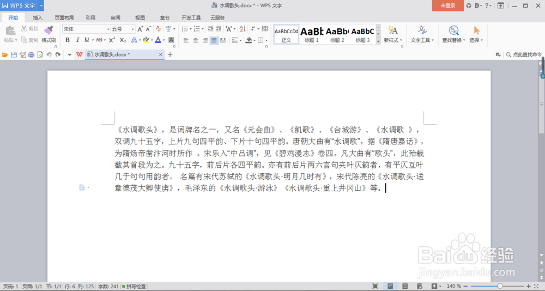545x291 pixels.
Task: Increase font size with the A+ icon
Action: click(x=140, y=29)
